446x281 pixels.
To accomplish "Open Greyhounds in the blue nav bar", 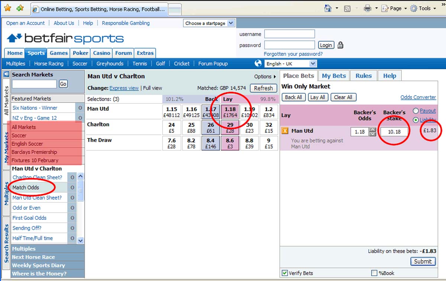I will (110, 63).
